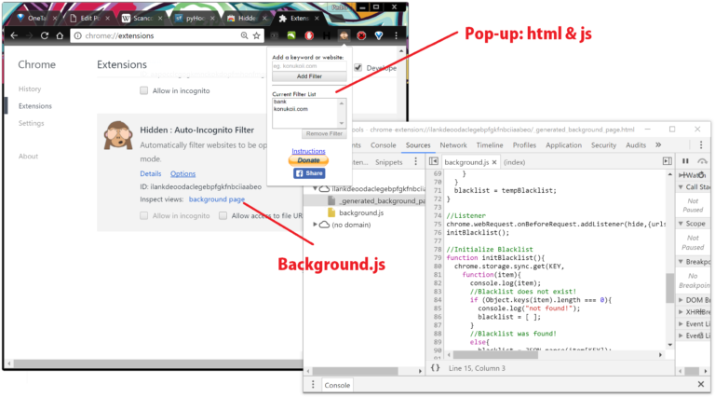Pause script execution in DevTools
Image resolution: width=715 pixels, height=397 pixels.
685,161
